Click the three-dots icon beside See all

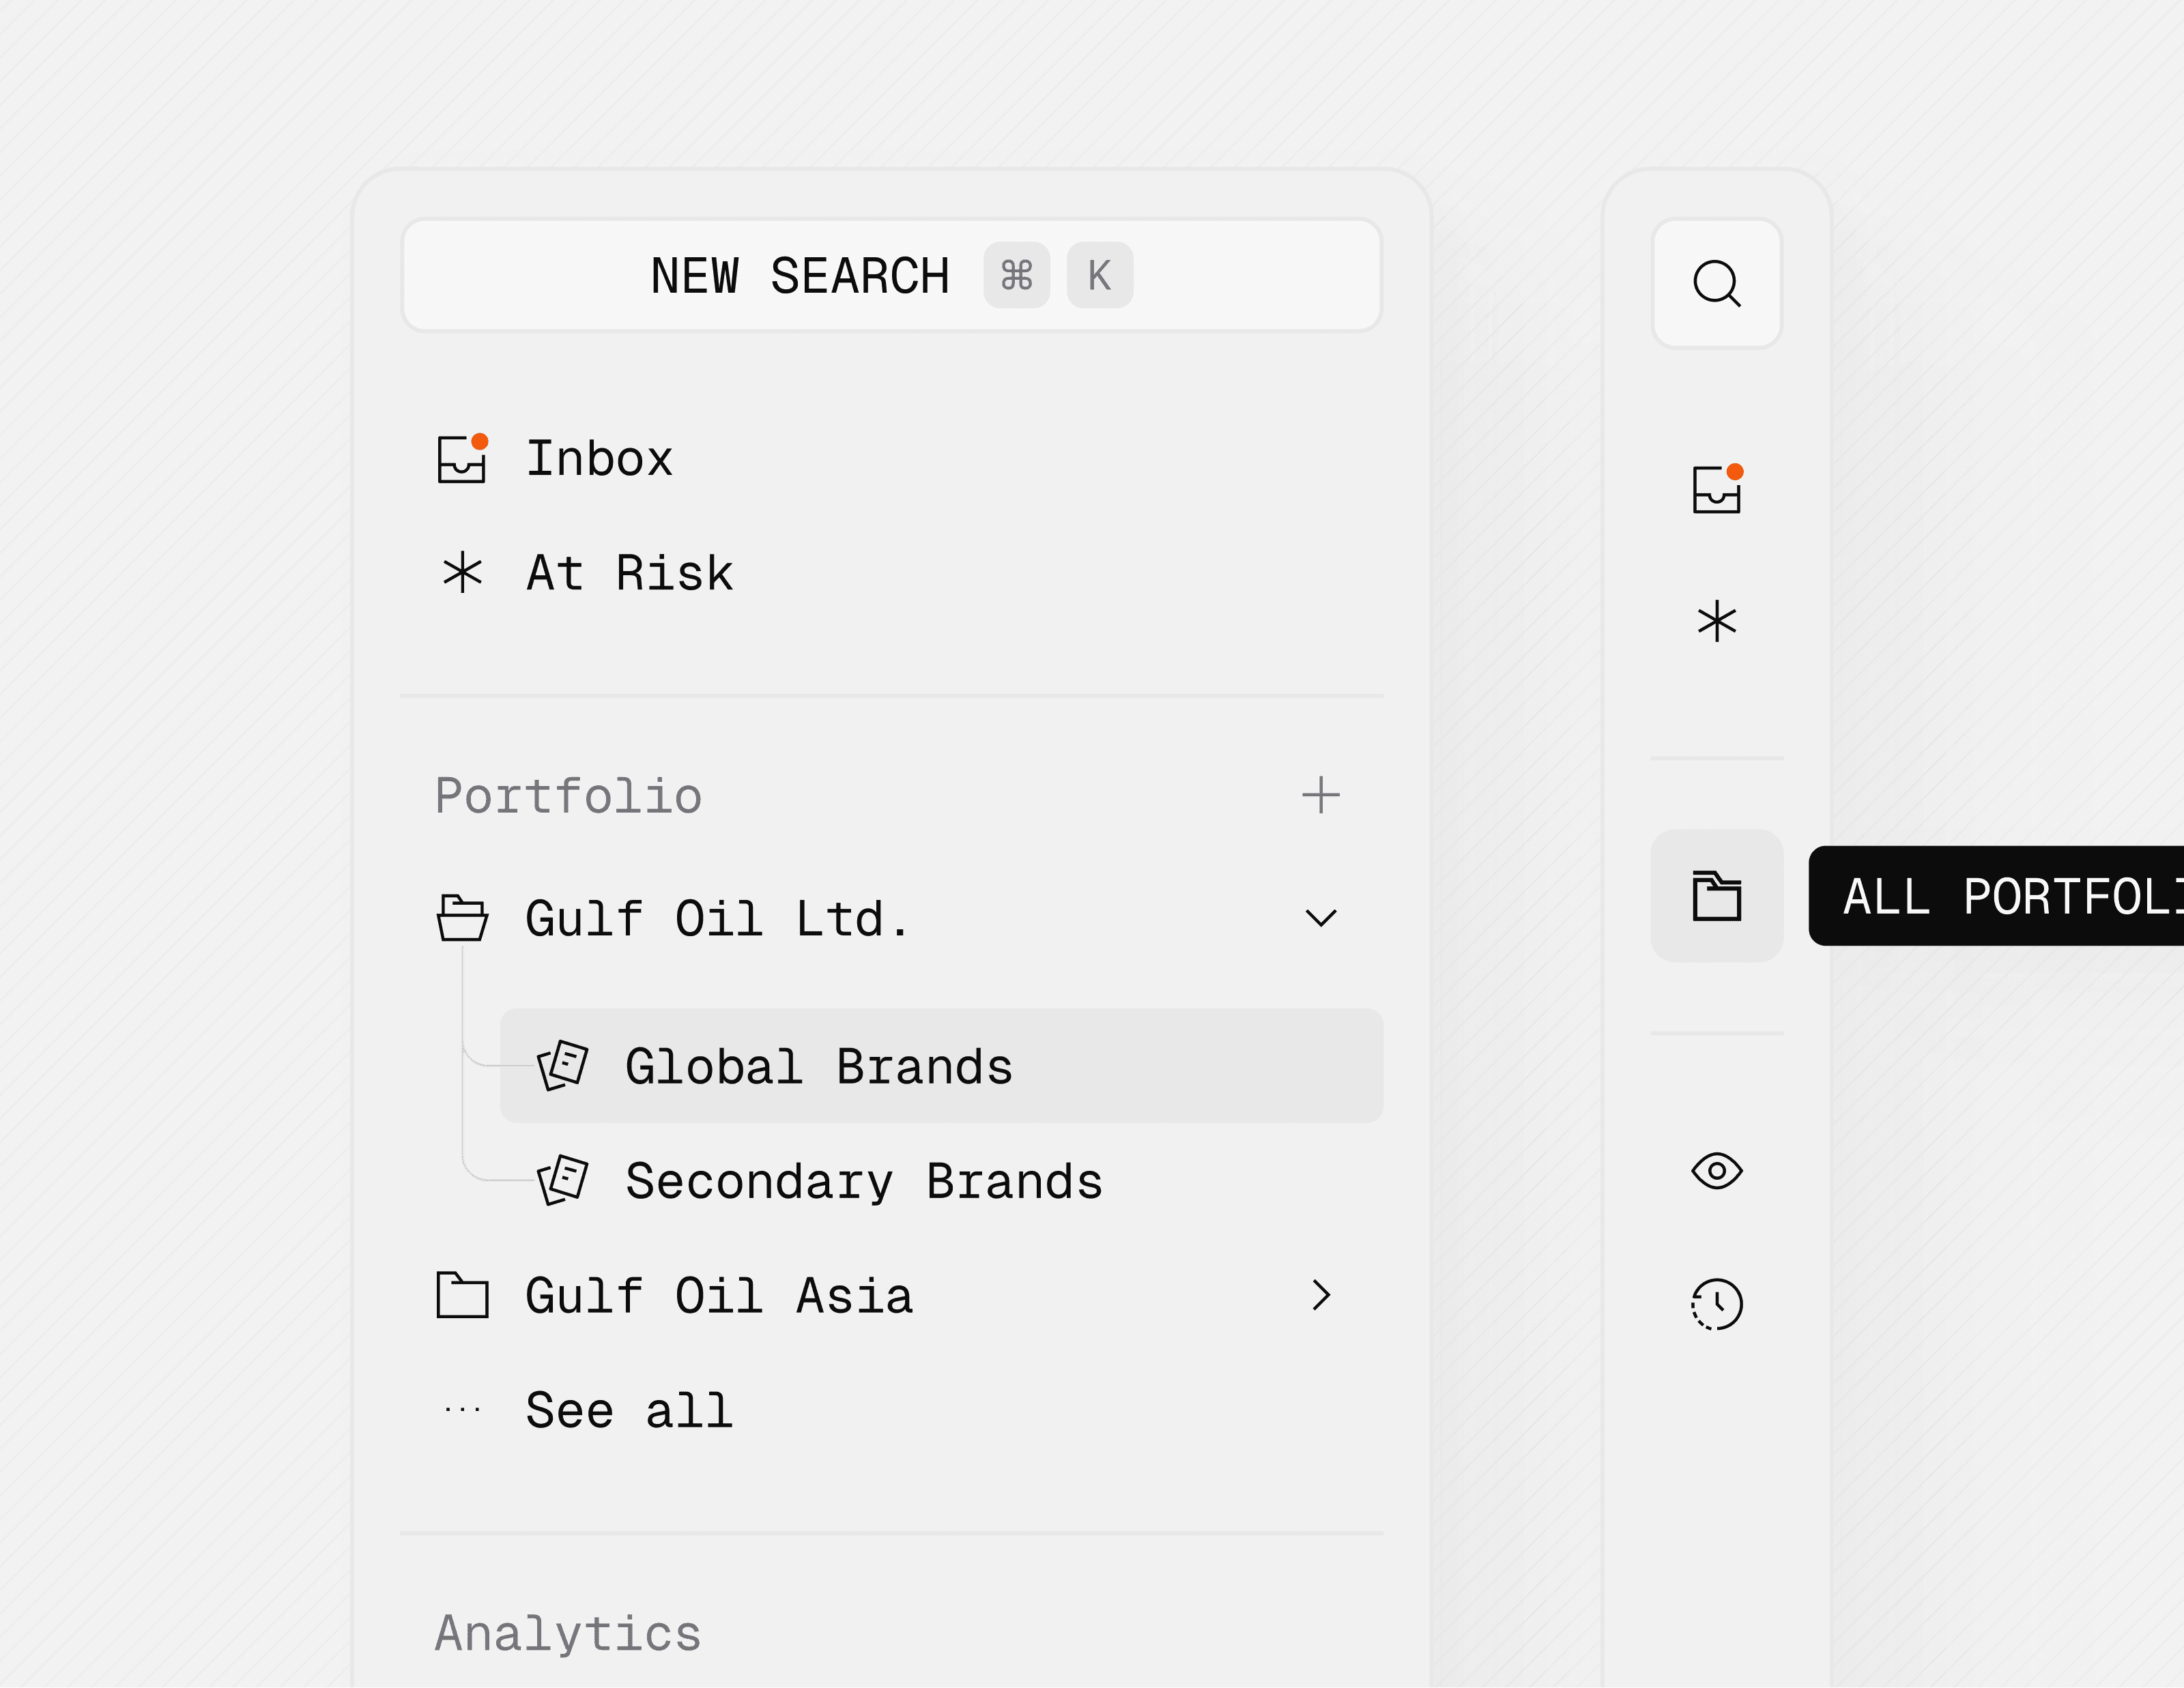(x=462, y=1409)
